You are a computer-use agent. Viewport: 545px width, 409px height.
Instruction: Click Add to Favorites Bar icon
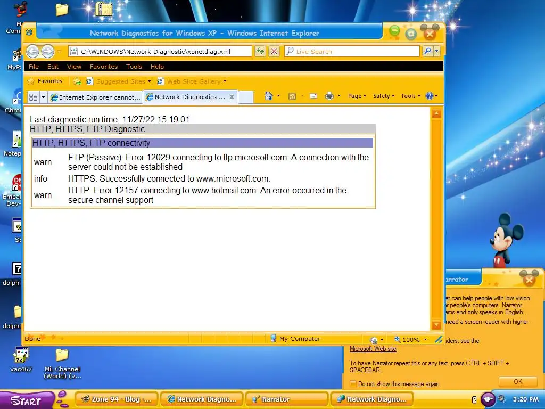[77, 81]
